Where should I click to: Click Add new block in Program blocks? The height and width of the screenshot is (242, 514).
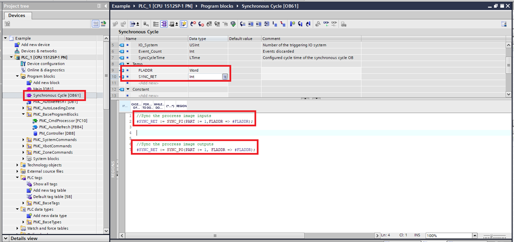pos(46,83)
